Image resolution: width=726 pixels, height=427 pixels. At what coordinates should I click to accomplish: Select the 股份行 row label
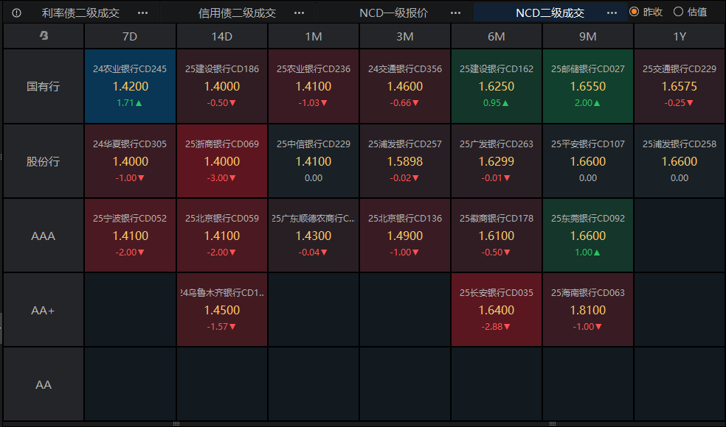point(44,161)
